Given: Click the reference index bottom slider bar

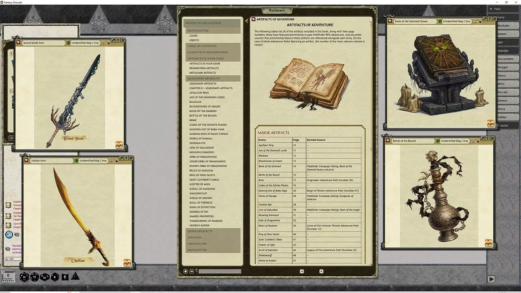Looking at the screenshot, I should 220,271.
